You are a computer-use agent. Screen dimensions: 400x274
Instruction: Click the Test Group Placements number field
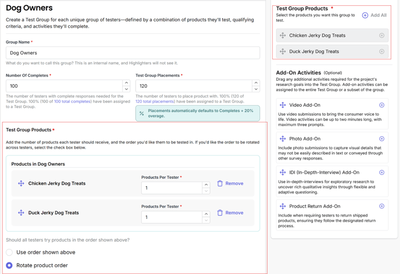point(193,86)
